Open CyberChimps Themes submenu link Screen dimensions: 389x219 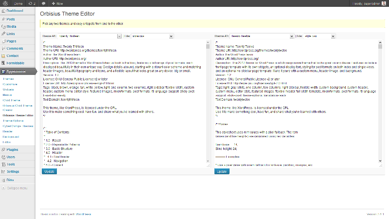18,127
